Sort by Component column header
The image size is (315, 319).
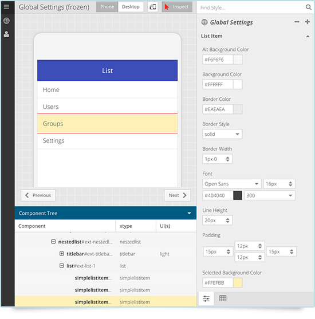point(65,226)
